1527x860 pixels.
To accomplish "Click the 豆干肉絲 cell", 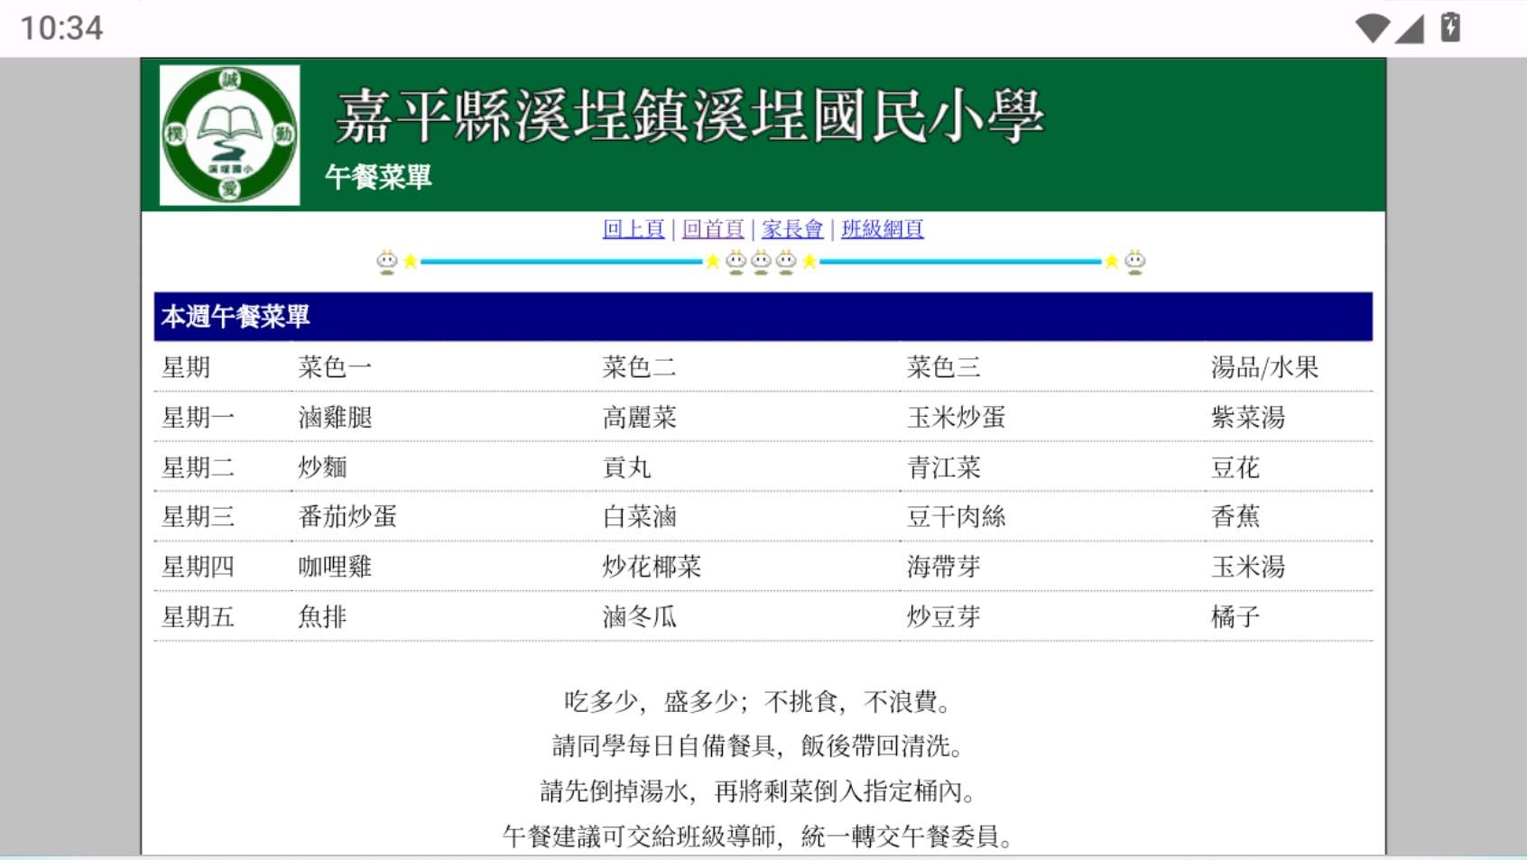I will (x=956, y=517).
